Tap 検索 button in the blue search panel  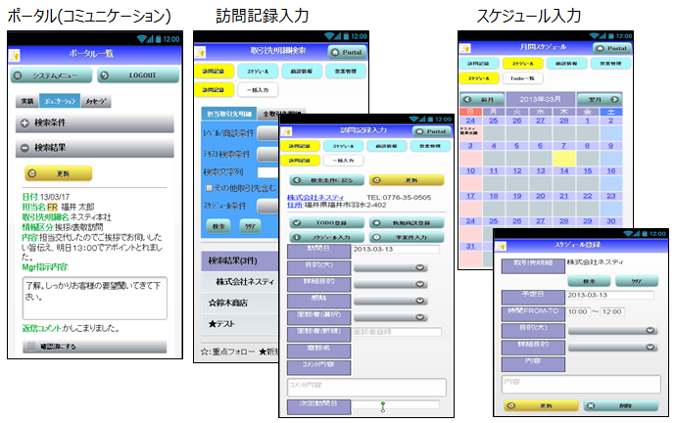[x=218, y=226]
